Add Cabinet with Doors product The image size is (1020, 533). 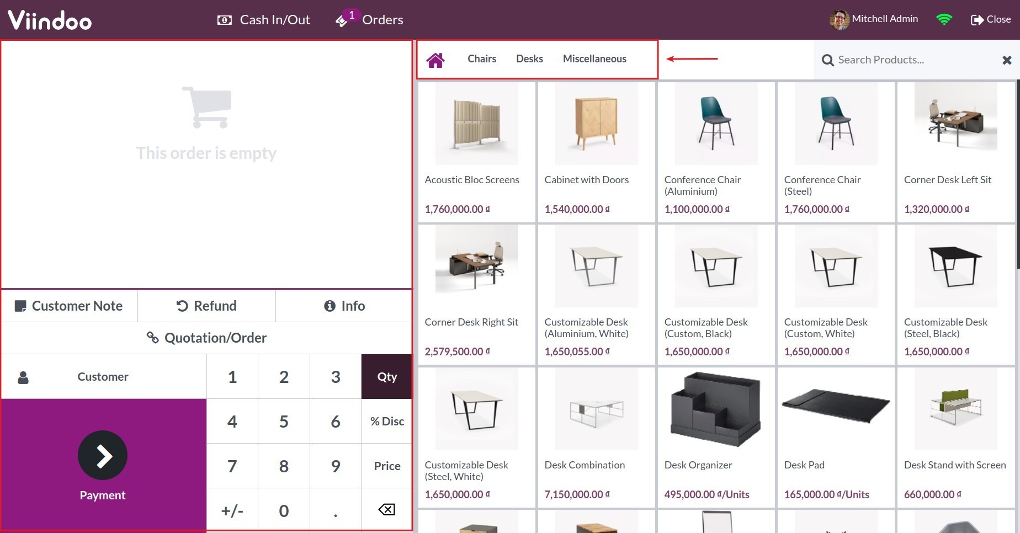(x=597, y=152)
